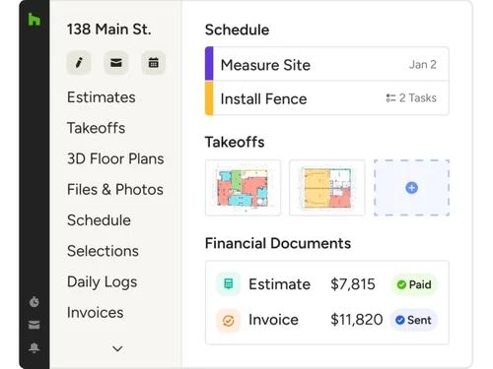Select Schedule in the project menu
The image size is (493, 369).
99,220
